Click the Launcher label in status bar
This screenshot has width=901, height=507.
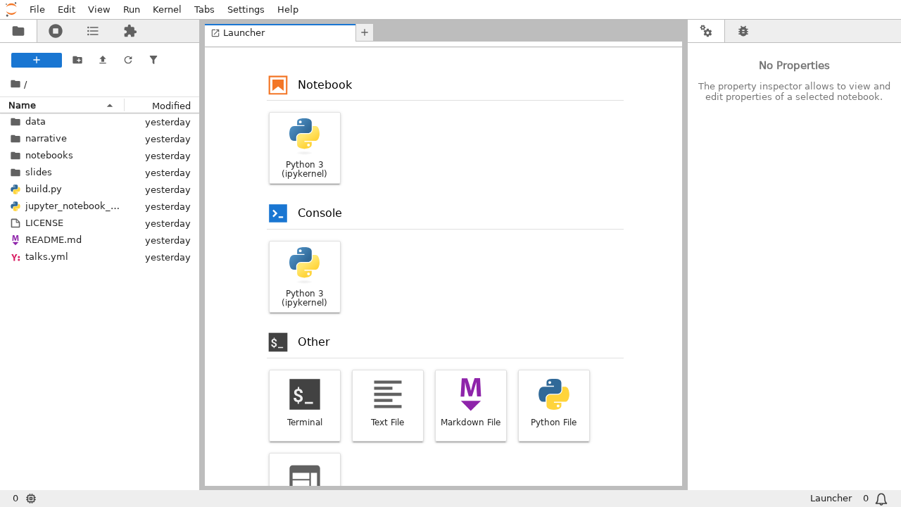point(831,499)
